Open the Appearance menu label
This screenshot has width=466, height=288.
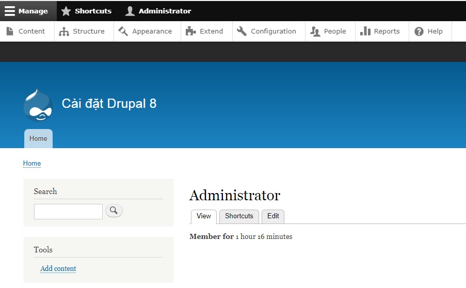(x=152, y=31)
